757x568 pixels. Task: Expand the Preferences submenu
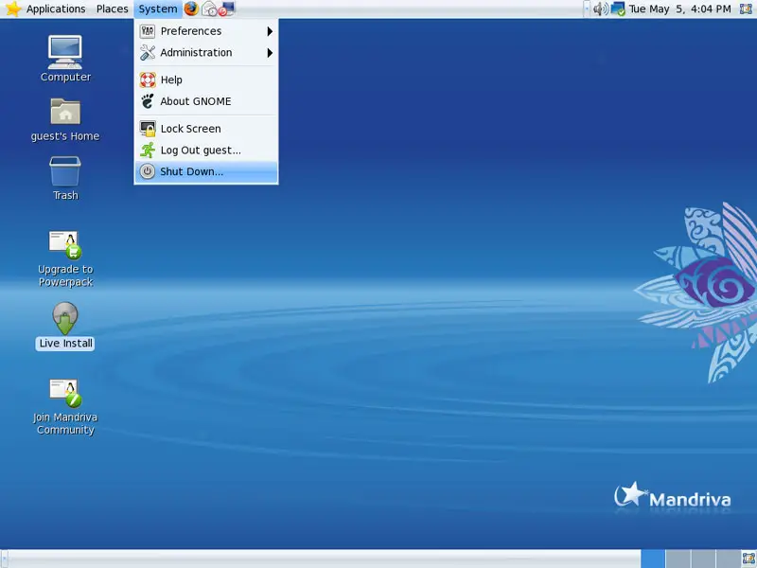(206, 31)
